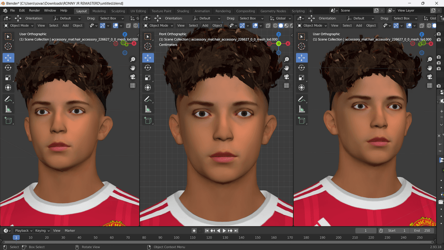Enable solid shading in middle viewport

[281, 26]
